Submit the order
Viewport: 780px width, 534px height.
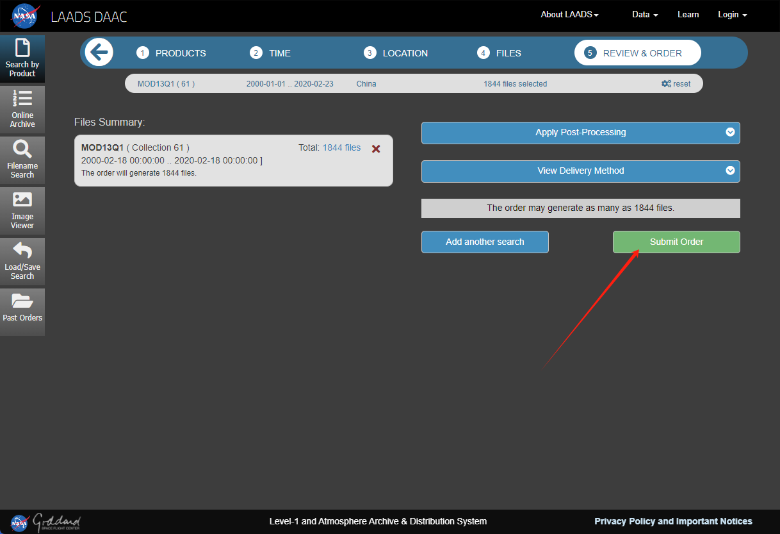click(x=676, y=242)
